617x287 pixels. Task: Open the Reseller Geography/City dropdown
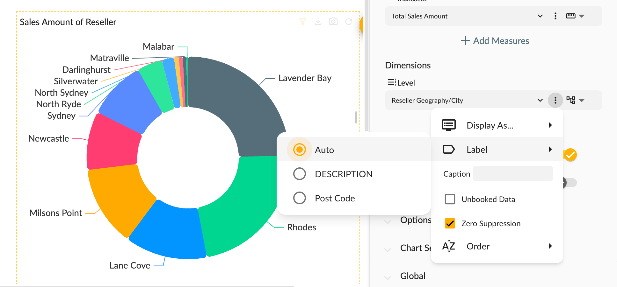540,101
